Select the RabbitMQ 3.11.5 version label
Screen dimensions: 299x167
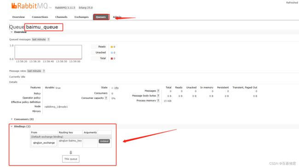(x=65, y=8)
